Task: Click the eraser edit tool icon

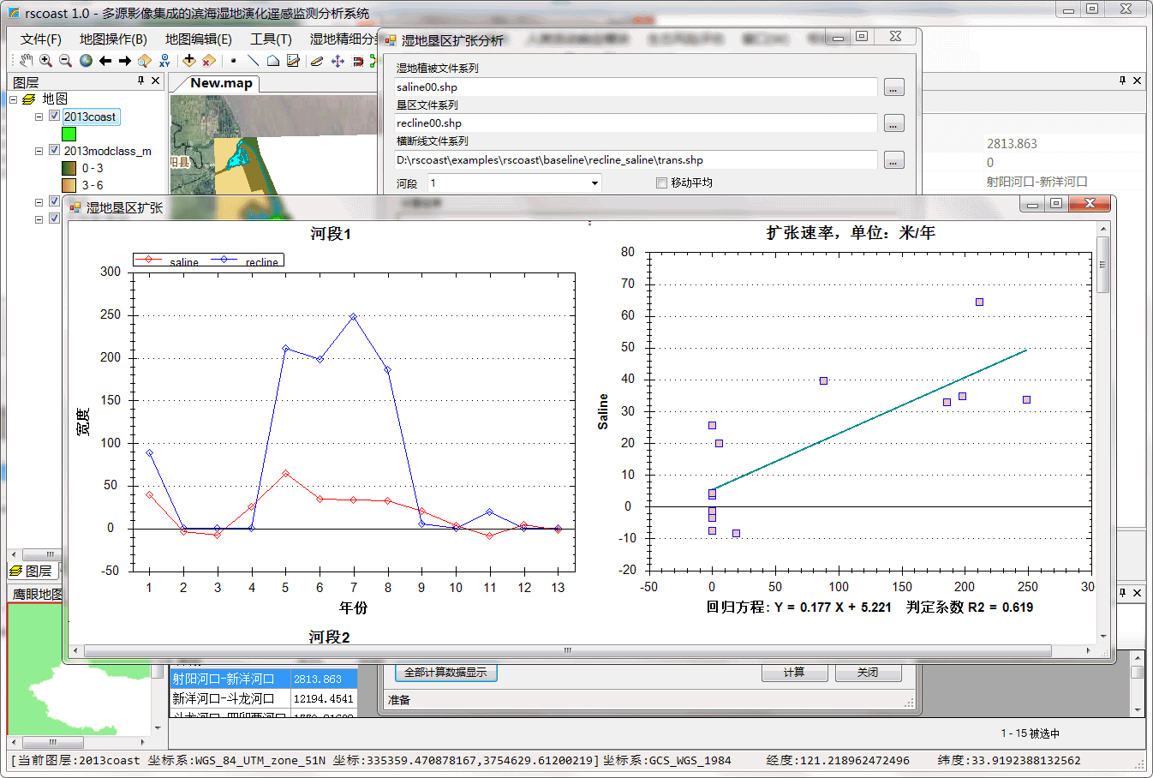Action: click(317, 61)
